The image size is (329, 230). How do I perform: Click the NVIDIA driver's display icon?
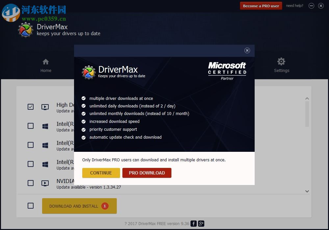[45, 183]
